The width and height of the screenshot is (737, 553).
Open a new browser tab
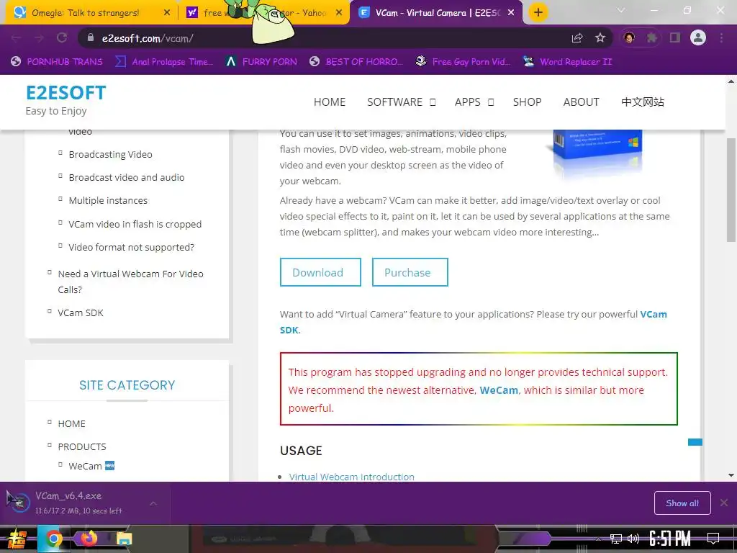pyautogui.click(x=538, y=13)
